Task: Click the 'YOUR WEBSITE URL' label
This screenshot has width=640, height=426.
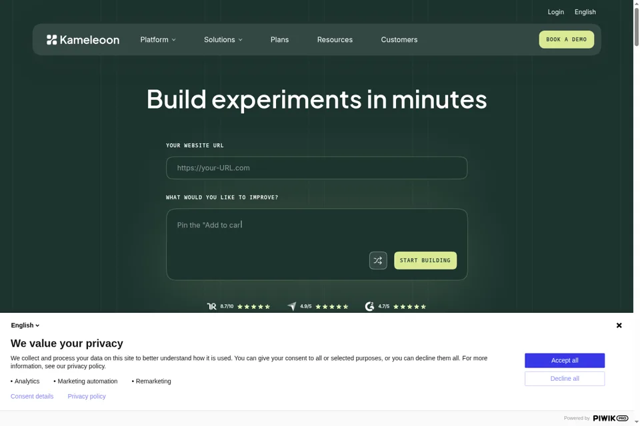Action: (195, 146)
